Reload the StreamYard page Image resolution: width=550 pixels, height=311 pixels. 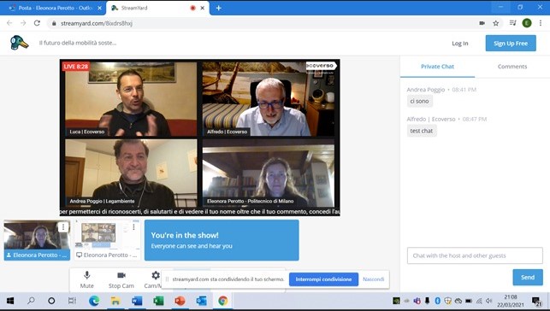pos(37,23)
